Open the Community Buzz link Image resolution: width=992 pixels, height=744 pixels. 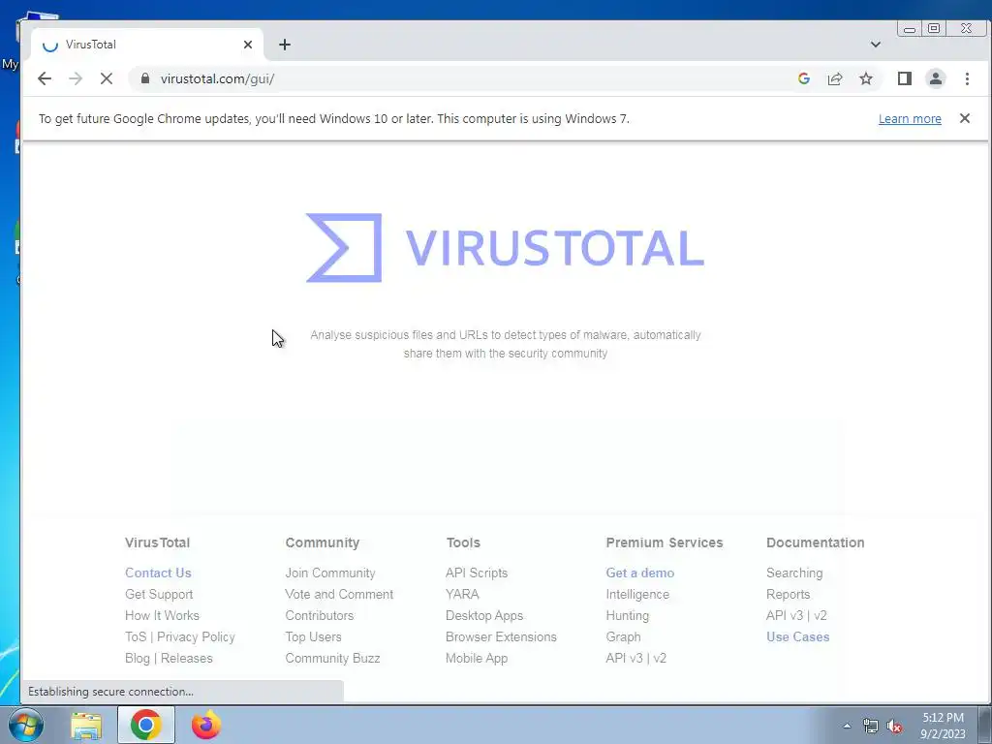333,658
